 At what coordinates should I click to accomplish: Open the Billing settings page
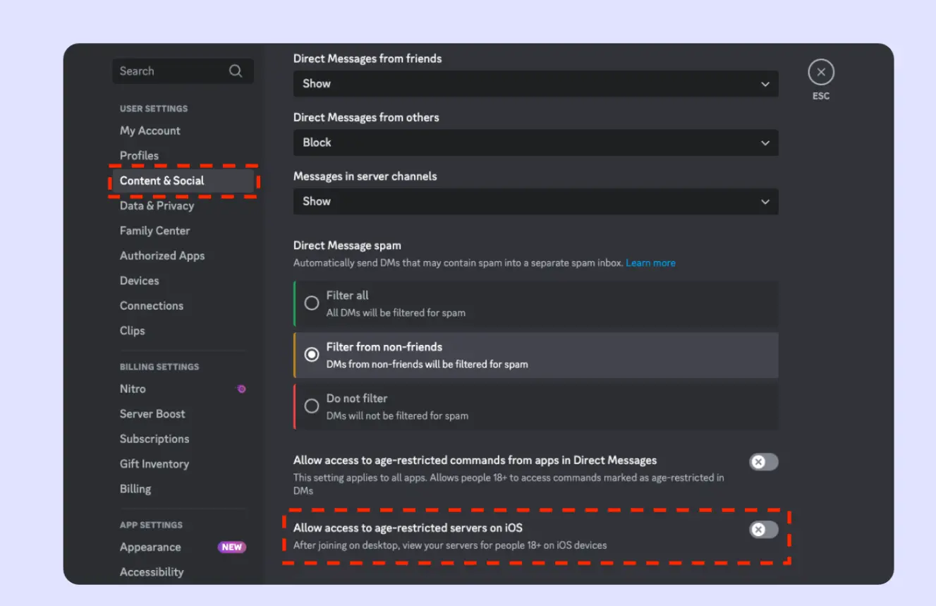(x=135, y=489)
